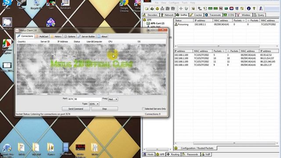Click the blue-red calculator toolbar icon in Cain
Viewport: 281px width, 158px height.
[231, 8]
